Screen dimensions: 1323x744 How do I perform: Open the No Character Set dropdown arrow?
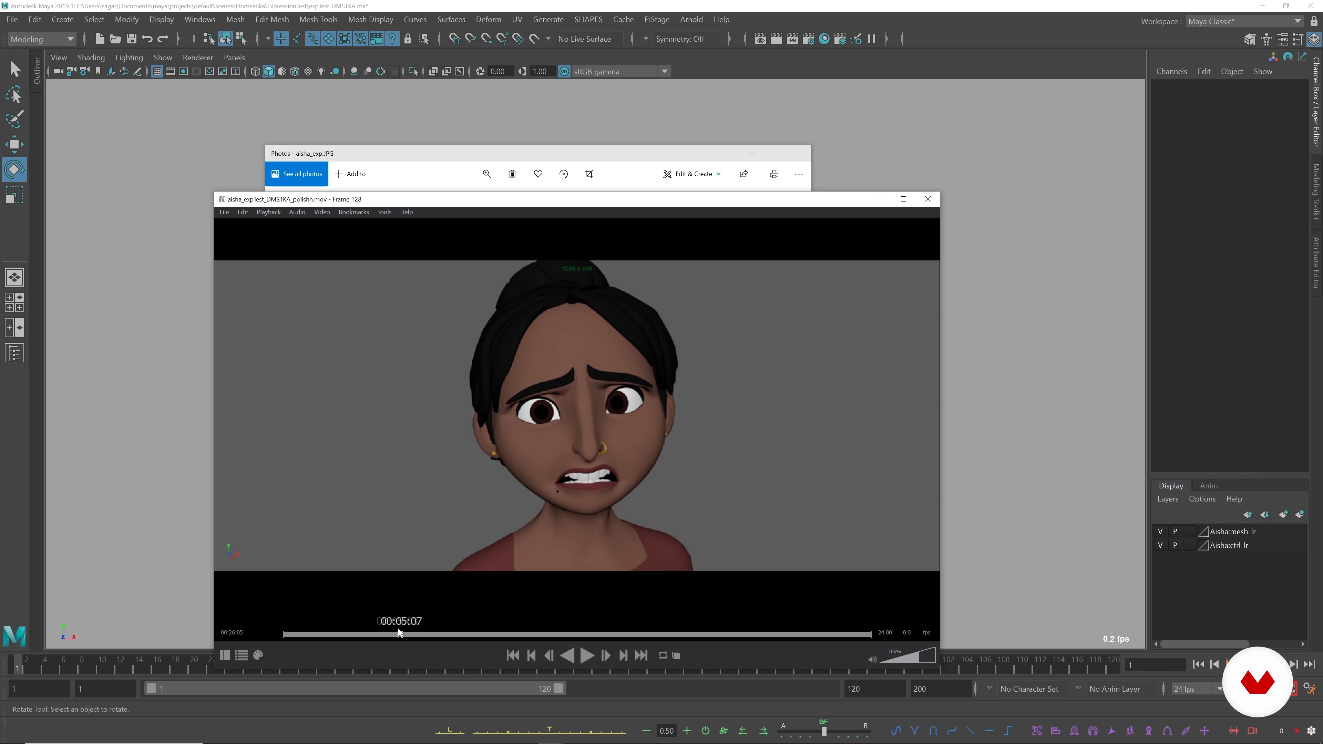tap(989, 689)
